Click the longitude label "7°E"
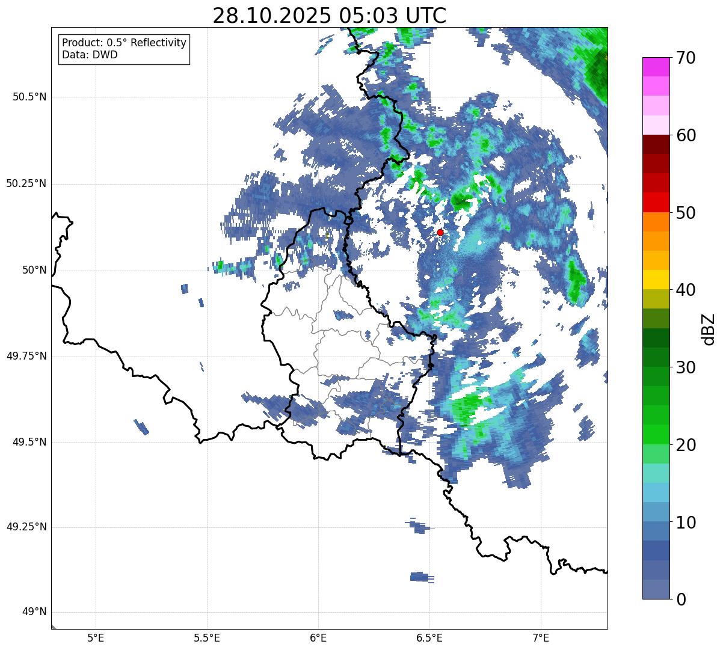Viewport: 723px width, 650px height. [x=541, y=637]
